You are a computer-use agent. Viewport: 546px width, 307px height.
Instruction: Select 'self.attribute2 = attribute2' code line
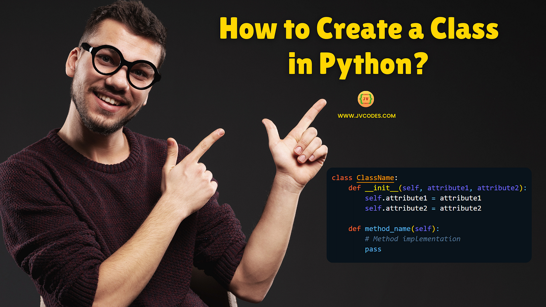[423, 208]
